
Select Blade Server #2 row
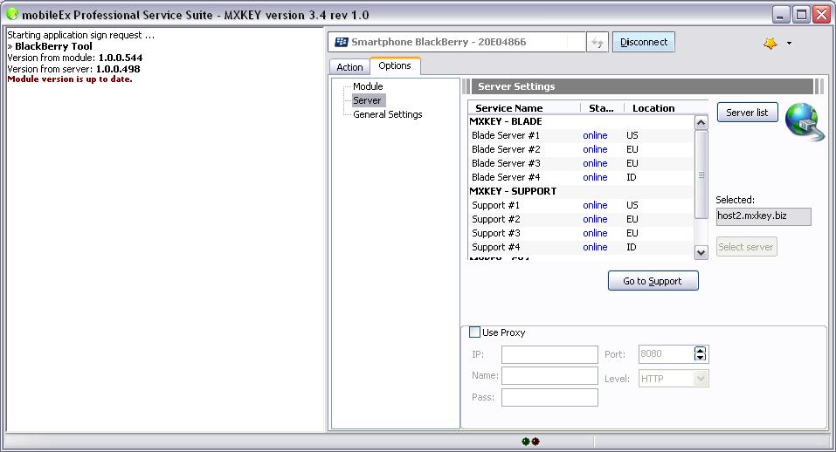point(581,149)
